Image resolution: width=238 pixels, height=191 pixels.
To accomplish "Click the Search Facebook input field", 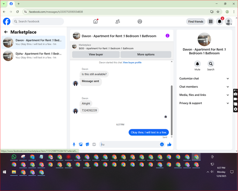I will [38, 21].
